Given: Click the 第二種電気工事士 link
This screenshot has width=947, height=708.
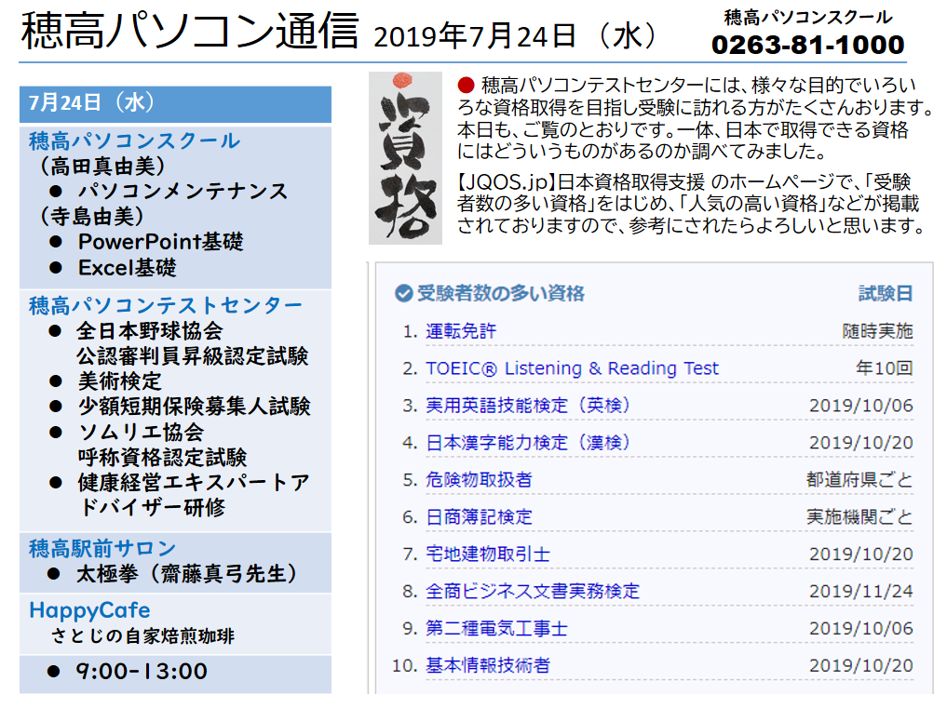Looking at the screenshot, I should point(496,629).
